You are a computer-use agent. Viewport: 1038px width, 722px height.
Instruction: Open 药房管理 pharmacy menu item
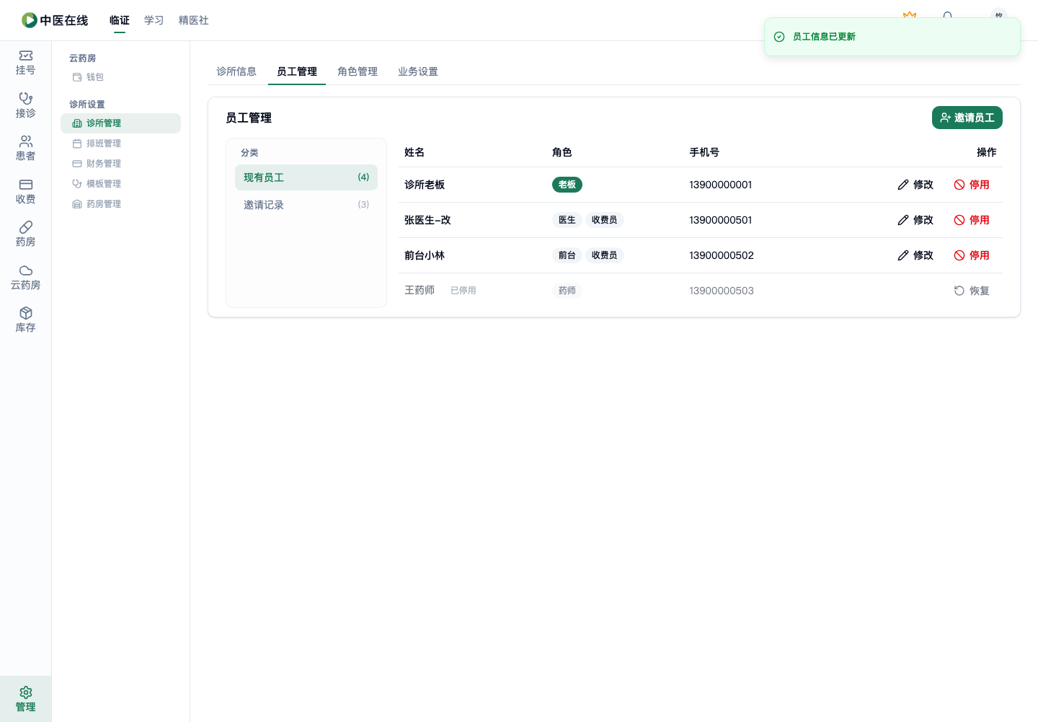pyautogui.click(x=120, y=204)
